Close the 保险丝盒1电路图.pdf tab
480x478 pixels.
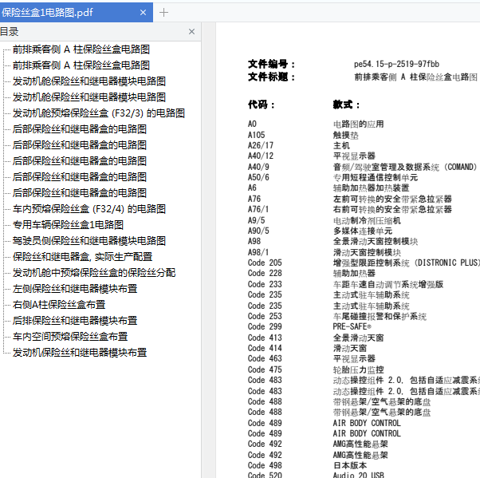[x=143, y=13]
